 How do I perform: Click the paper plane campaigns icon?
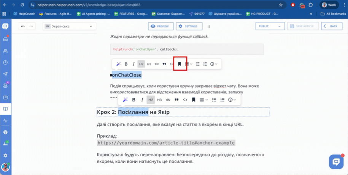[x=5, y=74]
